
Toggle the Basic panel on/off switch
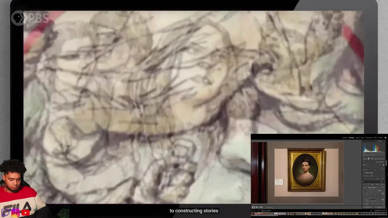click(363, 182)
